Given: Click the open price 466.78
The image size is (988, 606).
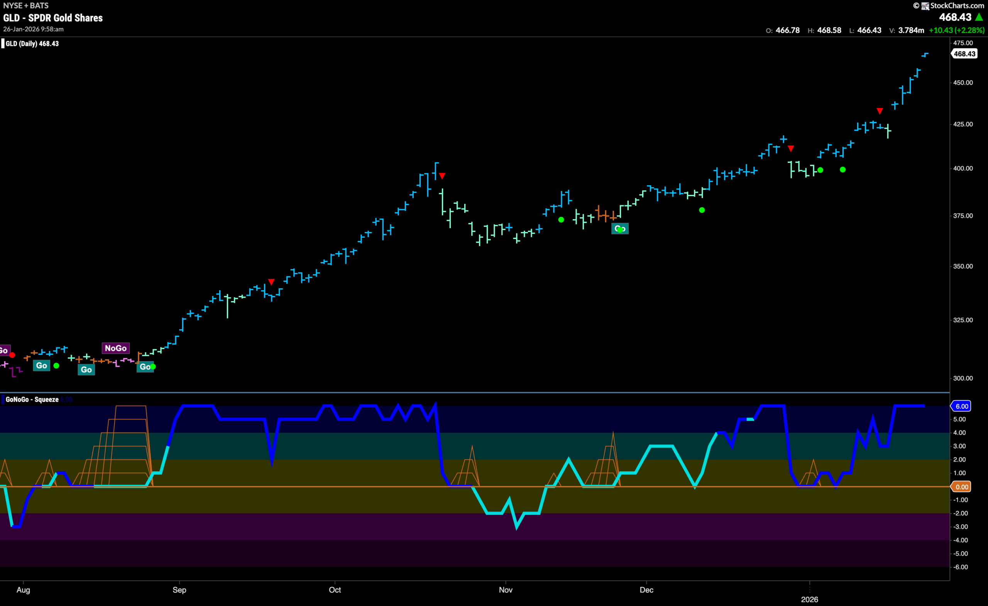Looking at the screenshot, I should [788, 30].
